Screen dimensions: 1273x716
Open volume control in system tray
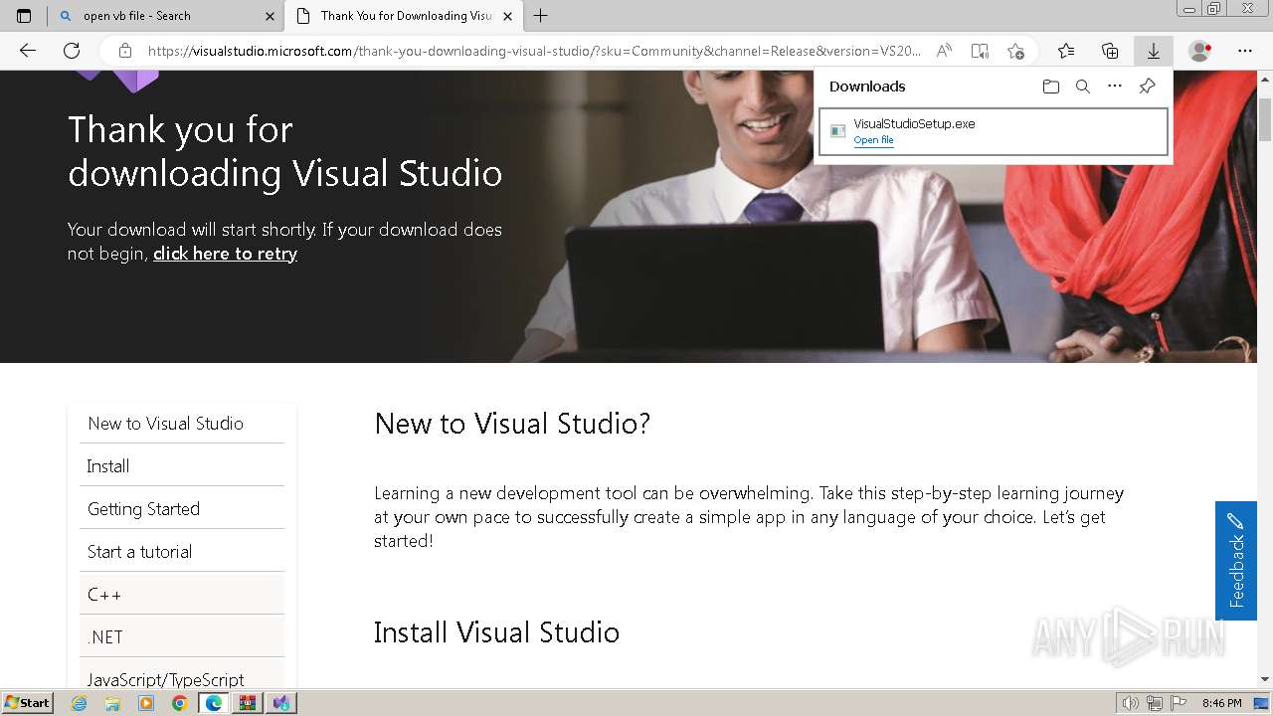pyautogui.click(x=1130, y=703)
